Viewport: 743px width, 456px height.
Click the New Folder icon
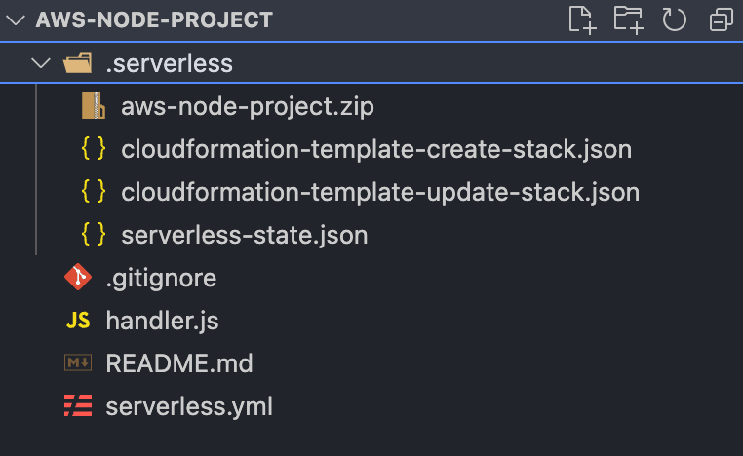coord(629,19)
